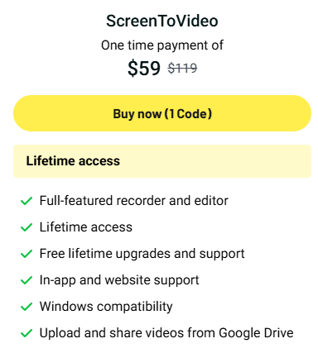
Task: Click the checkmark beside Free lifetime upgrades
Action: click(x=26, y=254)
